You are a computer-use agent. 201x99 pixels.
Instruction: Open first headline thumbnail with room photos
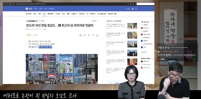(132, 26)
